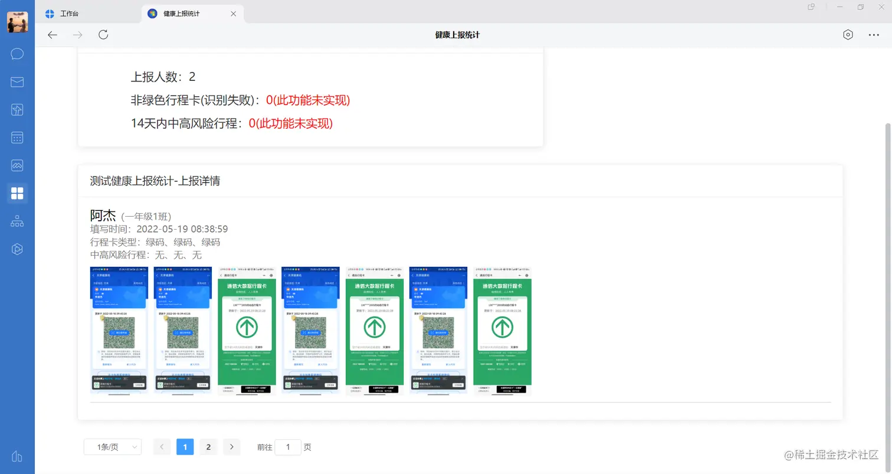Click the 测试健康上报统计-上报详情 heading

[155, 181]
